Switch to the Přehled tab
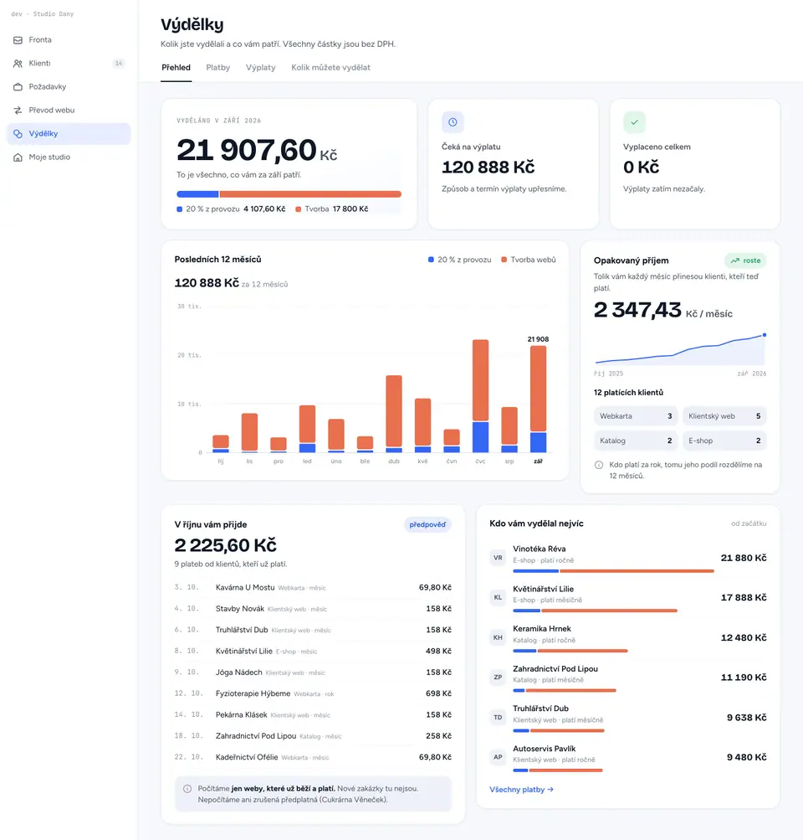 tap(176, 68)
